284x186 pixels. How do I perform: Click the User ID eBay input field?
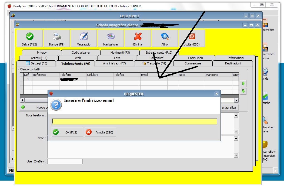pos(65,162)
